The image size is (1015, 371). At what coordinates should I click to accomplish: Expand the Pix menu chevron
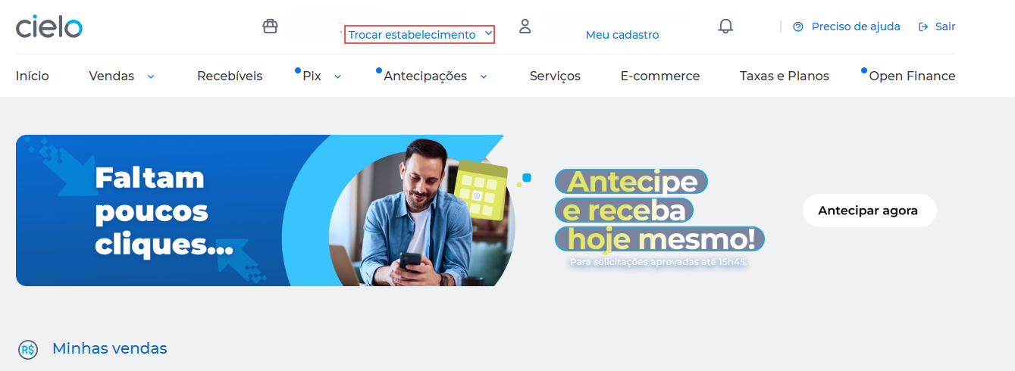coord(338,76)
